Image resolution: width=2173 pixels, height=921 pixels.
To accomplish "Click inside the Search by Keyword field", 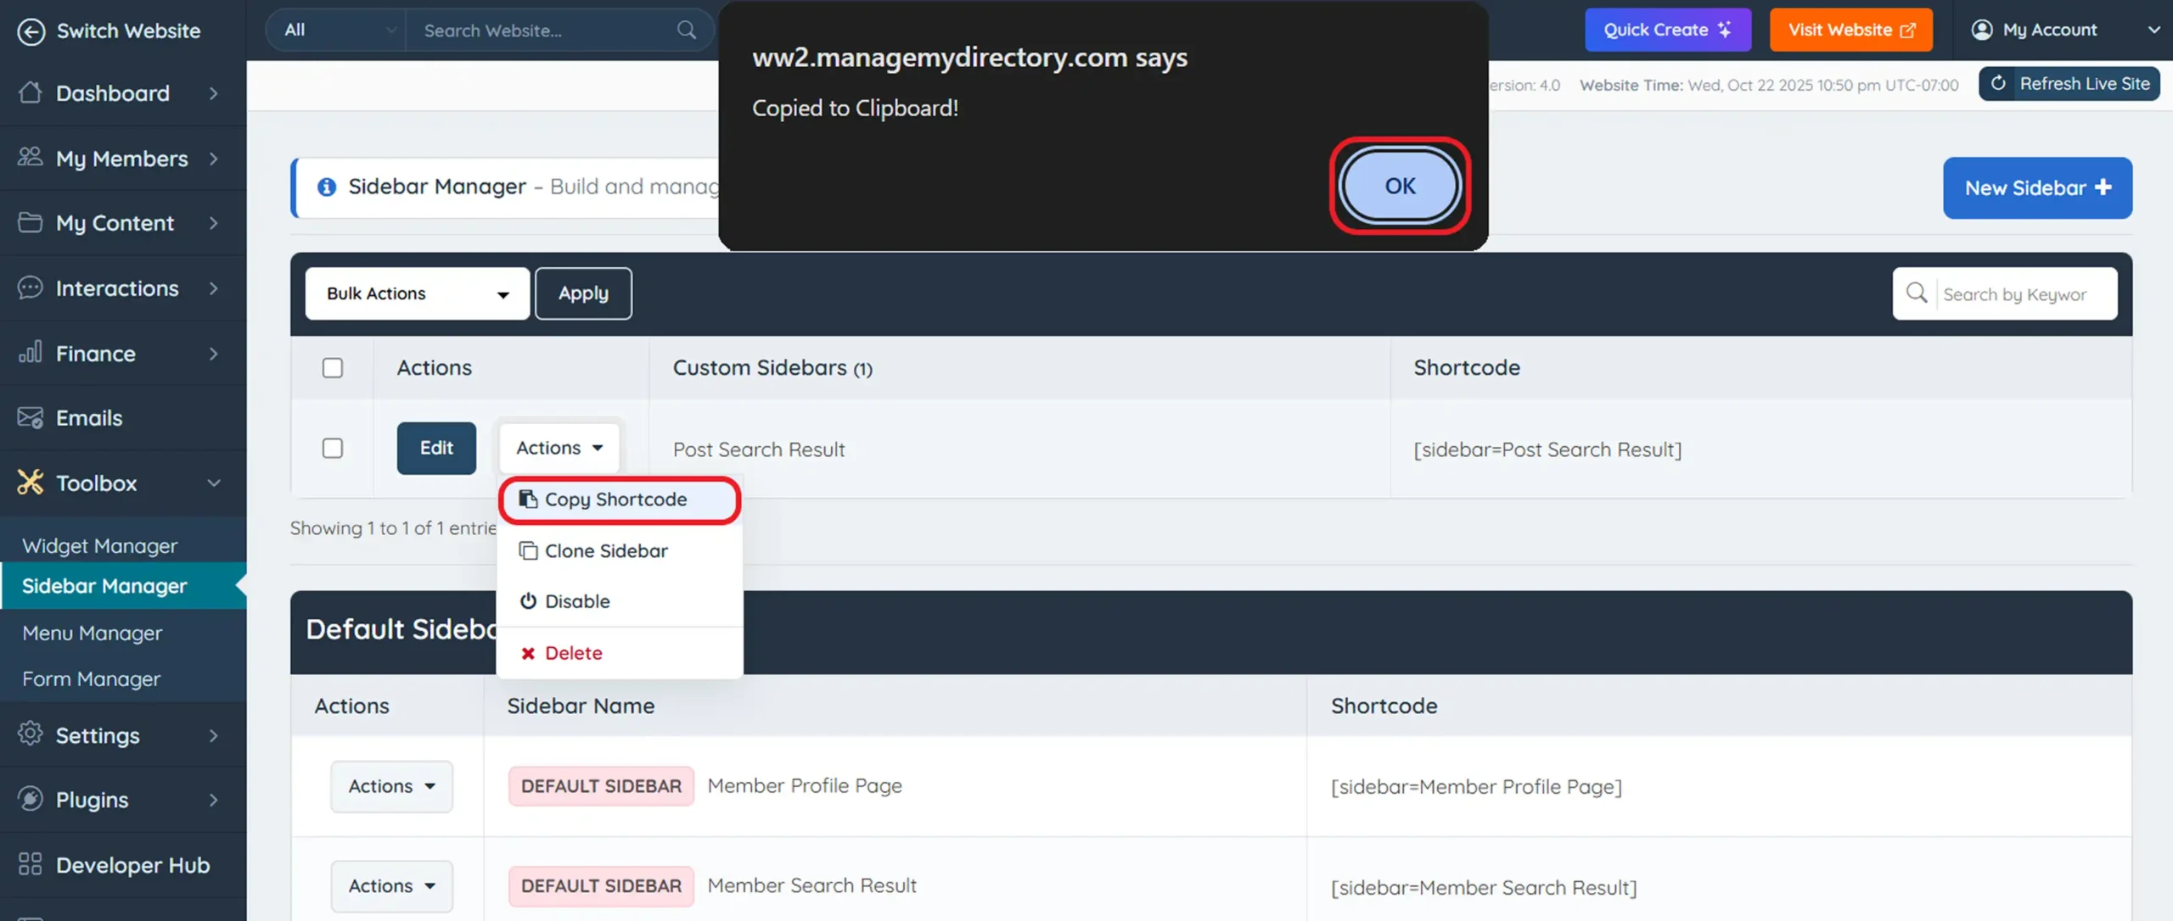I will coord(2020,293).
